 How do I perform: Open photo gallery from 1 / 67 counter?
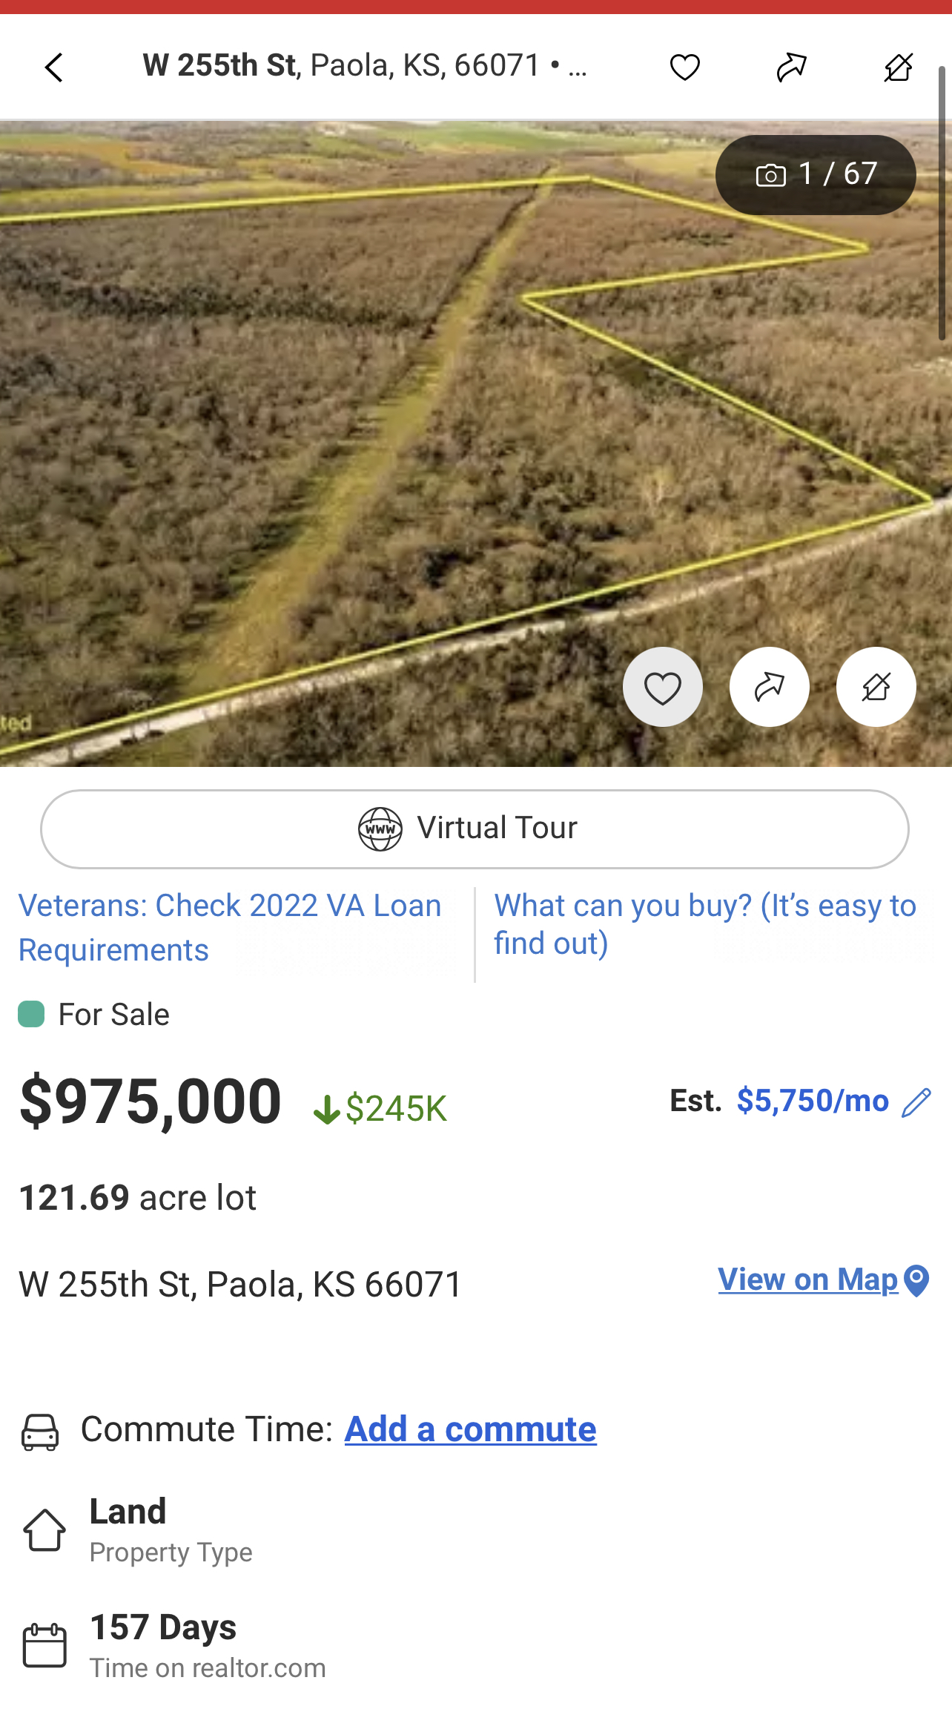816,175
